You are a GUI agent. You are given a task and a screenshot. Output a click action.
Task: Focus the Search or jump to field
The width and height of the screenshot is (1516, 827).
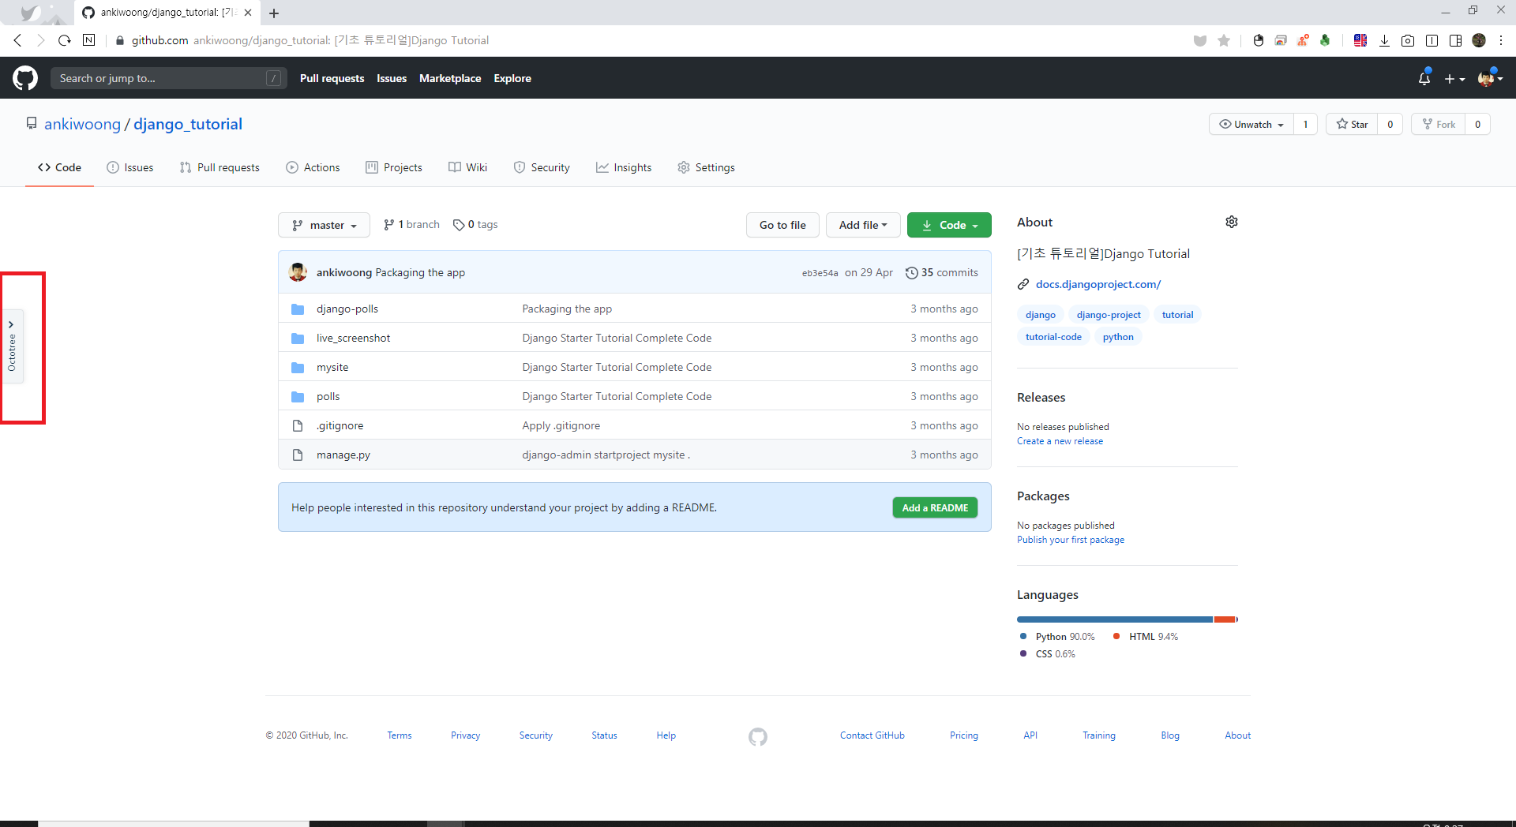(x=167, y=78)
